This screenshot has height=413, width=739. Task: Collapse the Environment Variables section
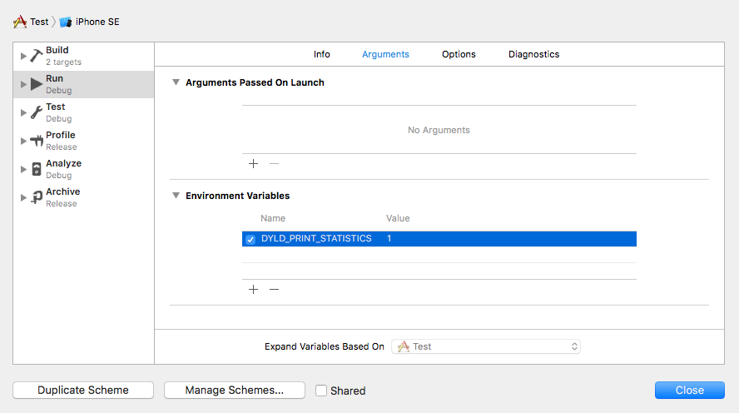coord(176,195)
